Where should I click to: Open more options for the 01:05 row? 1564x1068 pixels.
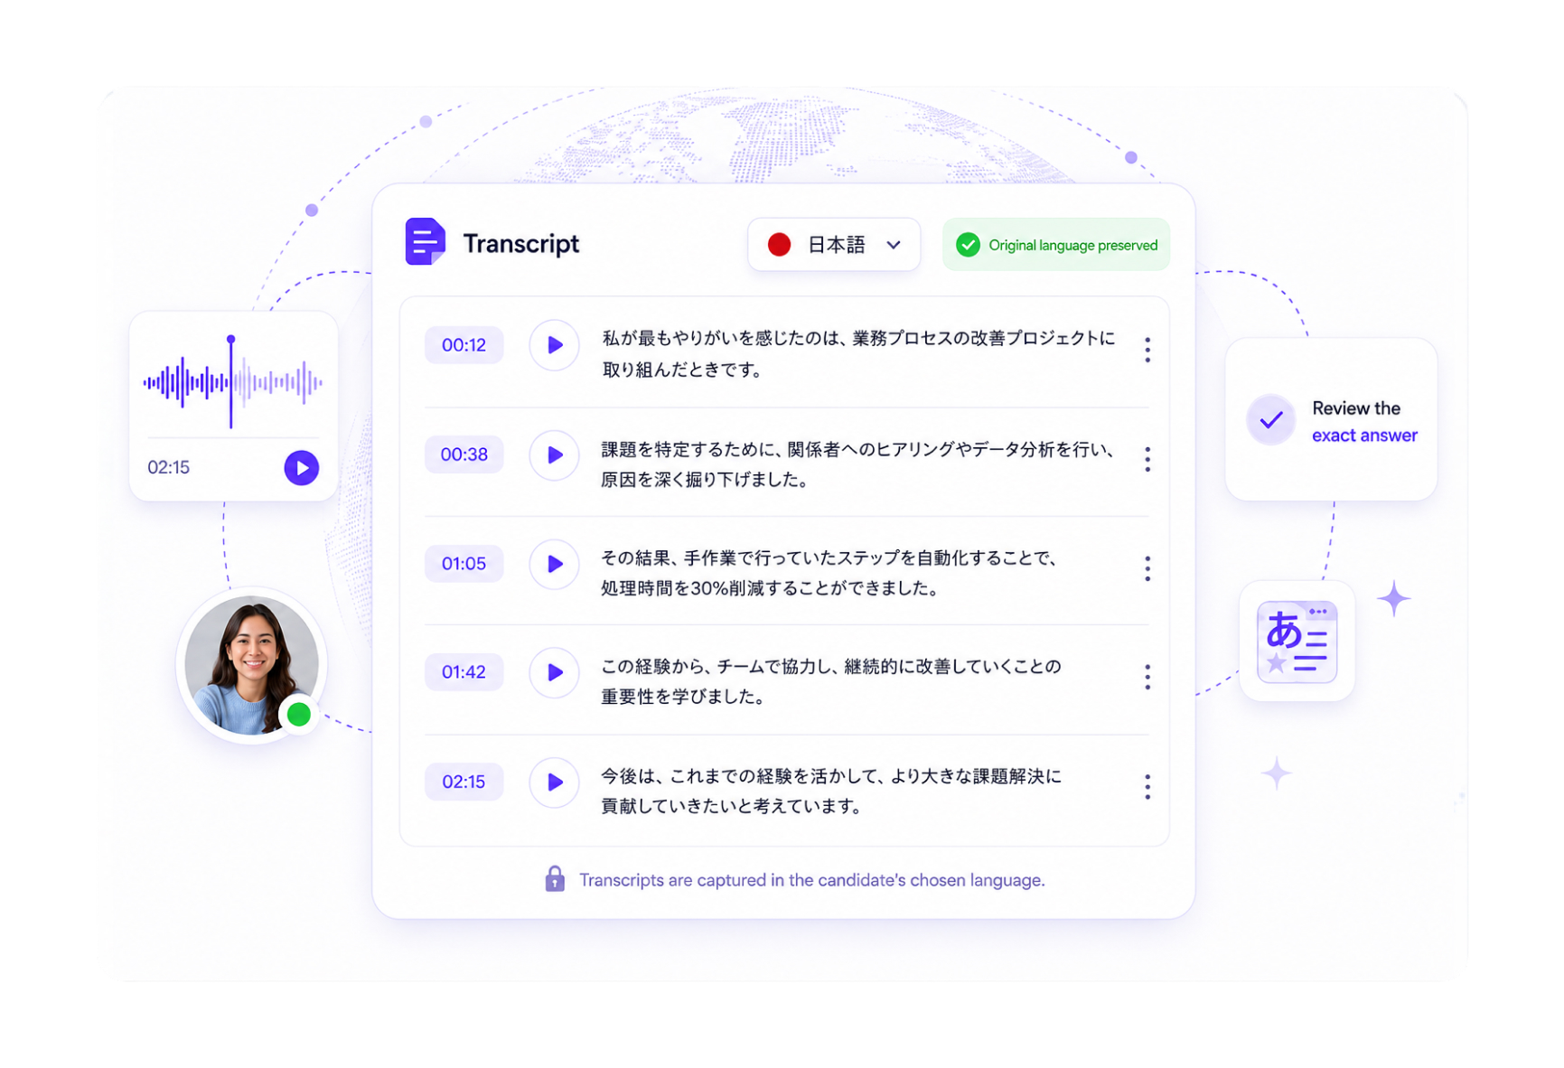tap(1147, 568)
